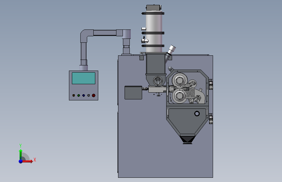The width and height of the screenshot is (282, 182).
Task: Select the vertical pipe above the control panel
Action: (x=84, y=54)
